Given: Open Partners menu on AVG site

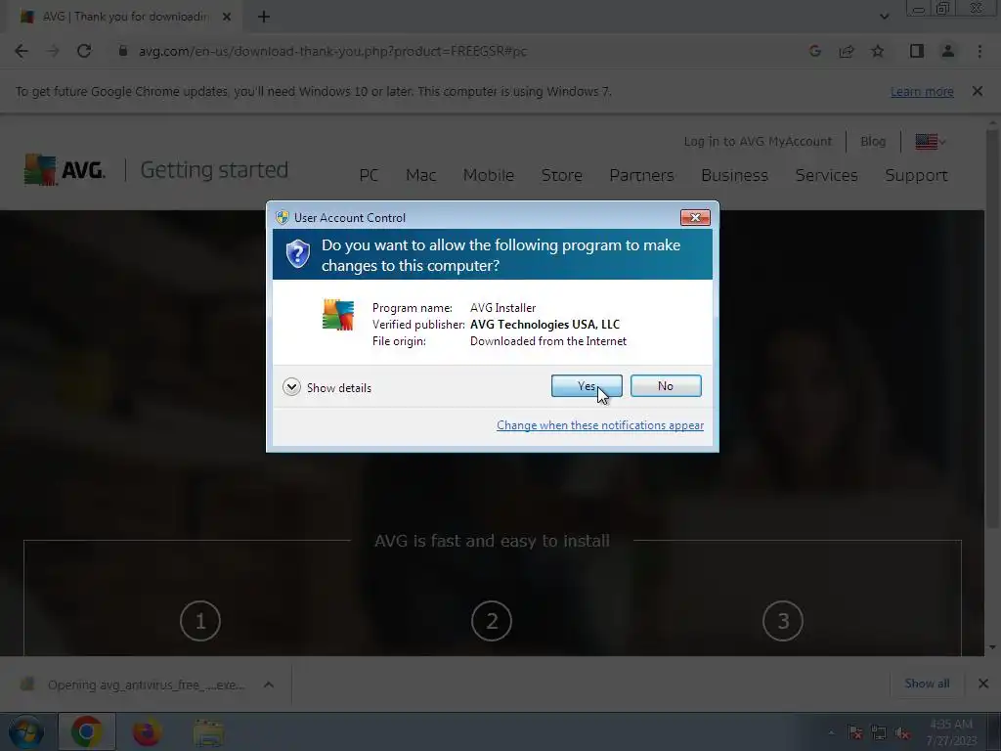Looking at the screenshot, I should pyautogui.click(x=641, y=175).
